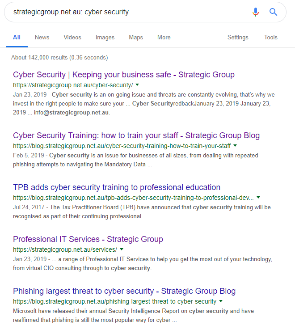Open search Settings

238,38
